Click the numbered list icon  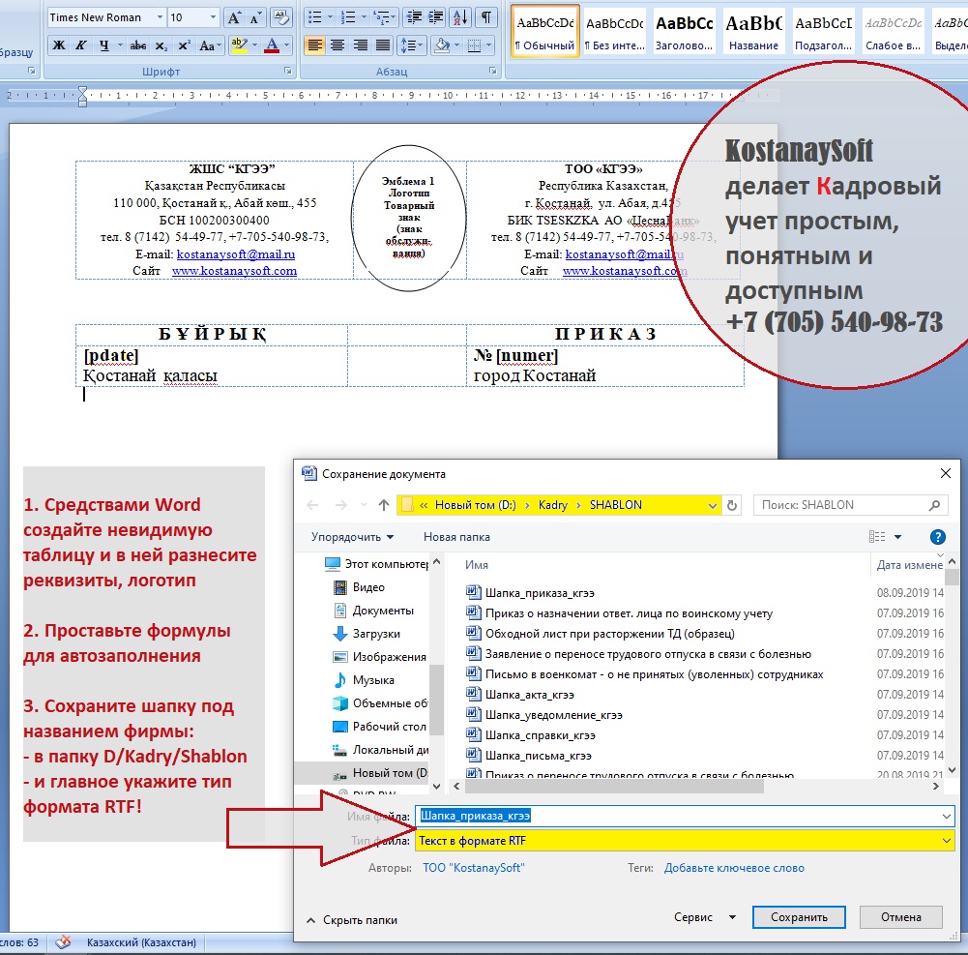point(348,17)
